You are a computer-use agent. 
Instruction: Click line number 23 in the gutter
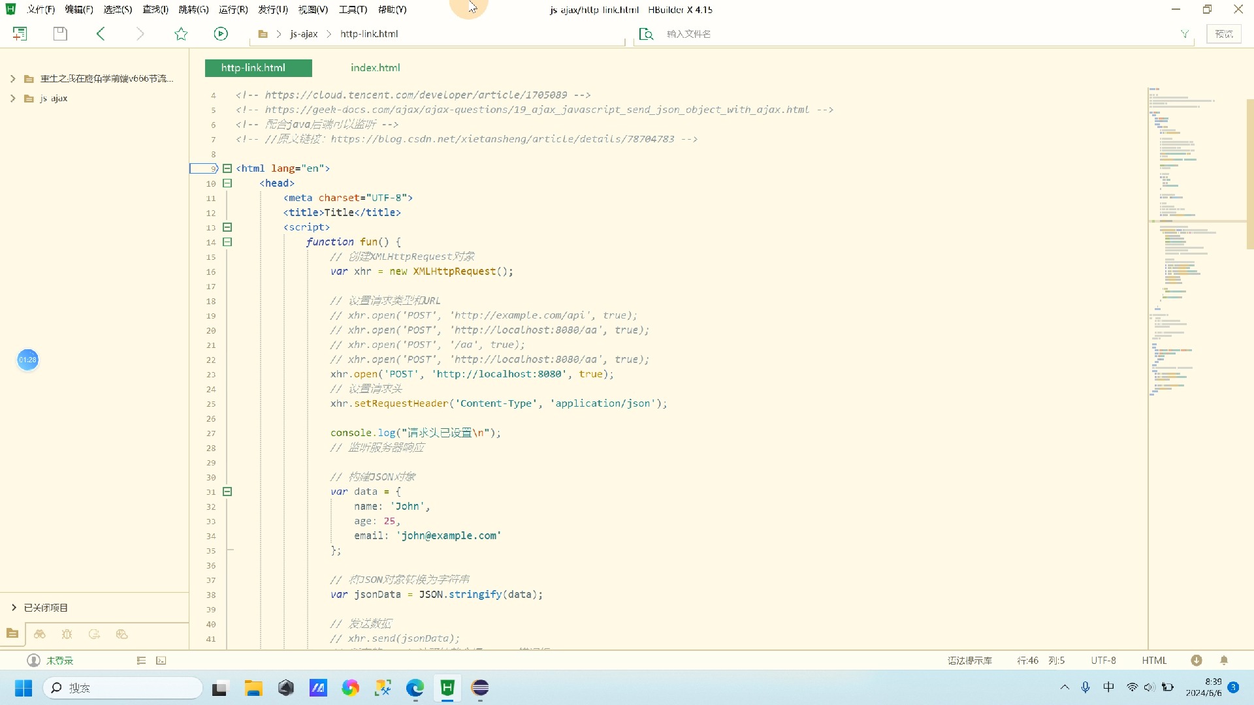[211, 375]
